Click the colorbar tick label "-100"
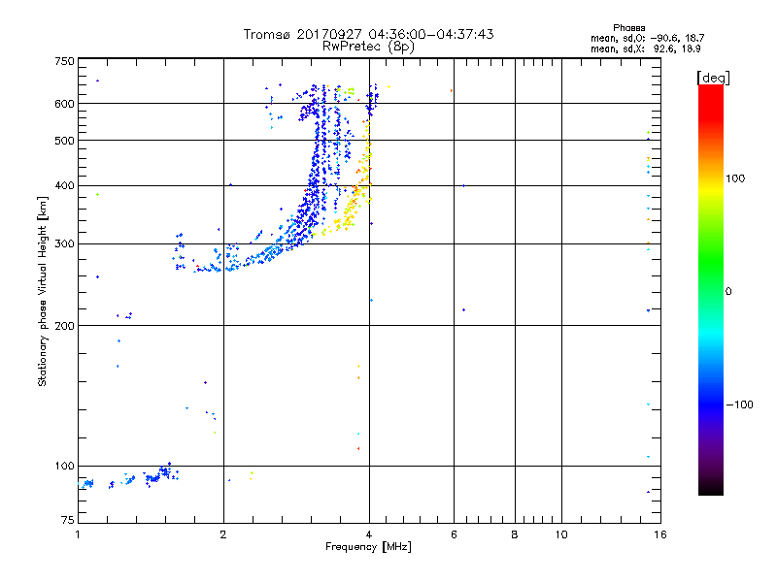777x582 pixels. 739,404
